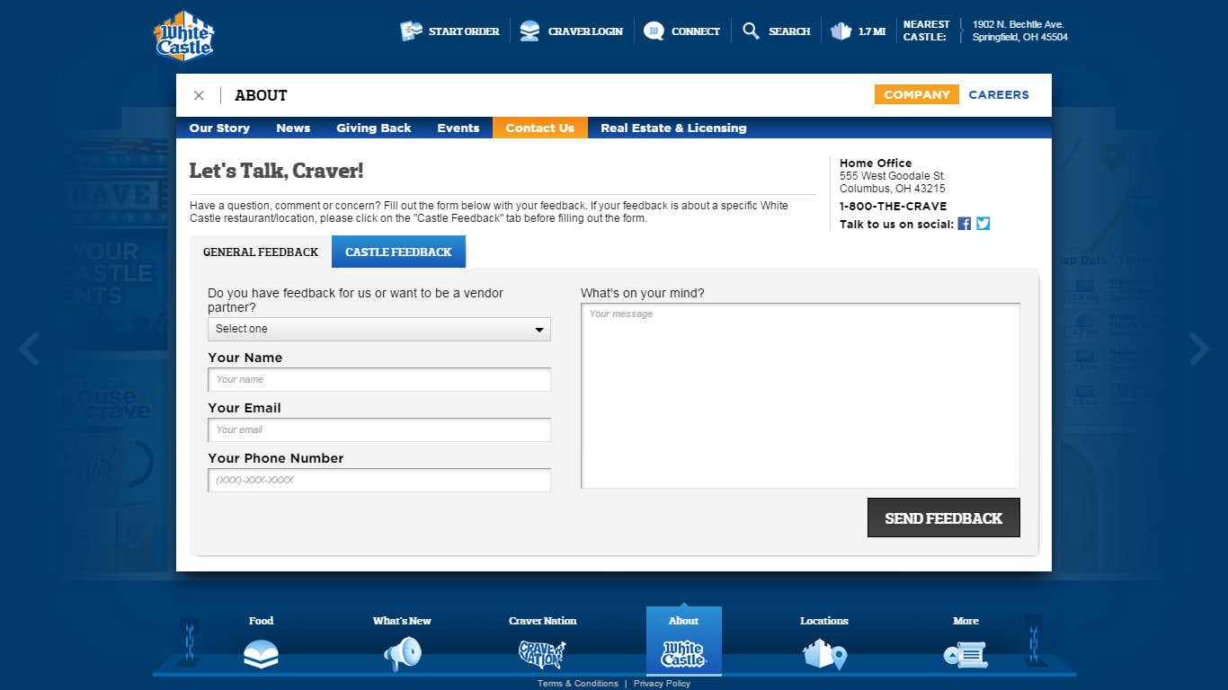Open Locations castle pin icon

point(824,654)
